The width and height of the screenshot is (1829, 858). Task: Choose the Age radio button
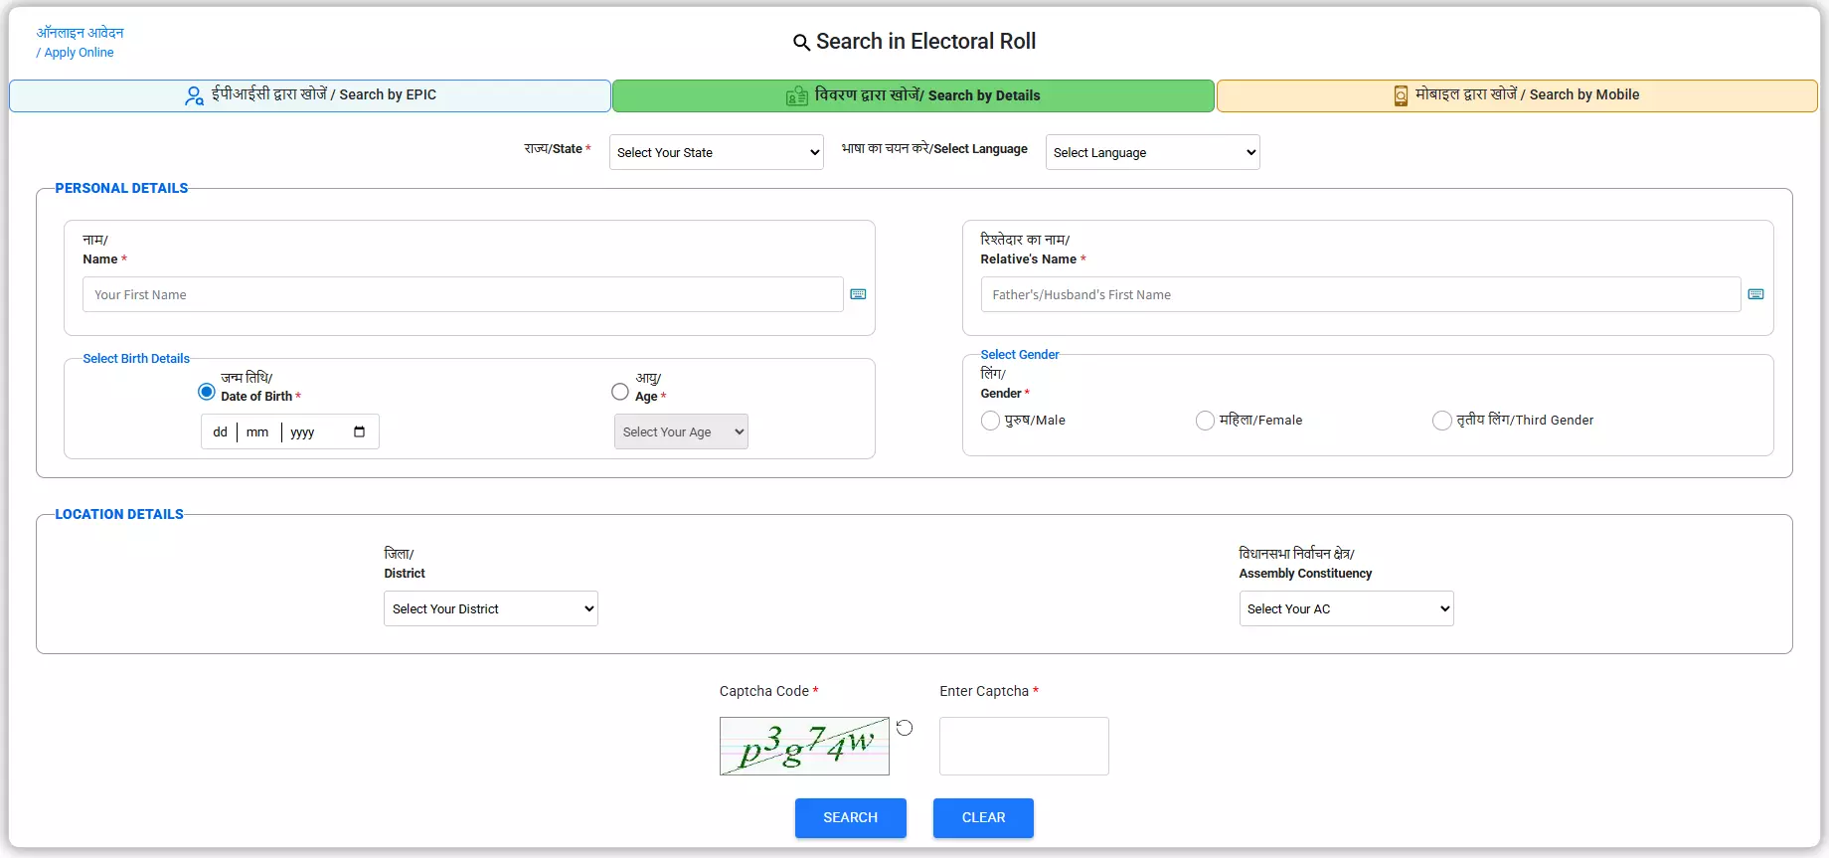click(x=620, y=392)
